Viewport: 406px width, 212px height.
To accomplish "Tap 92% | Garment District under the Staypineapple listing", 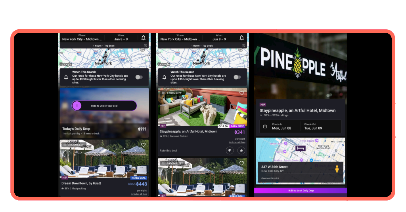I will click(174, 136).
